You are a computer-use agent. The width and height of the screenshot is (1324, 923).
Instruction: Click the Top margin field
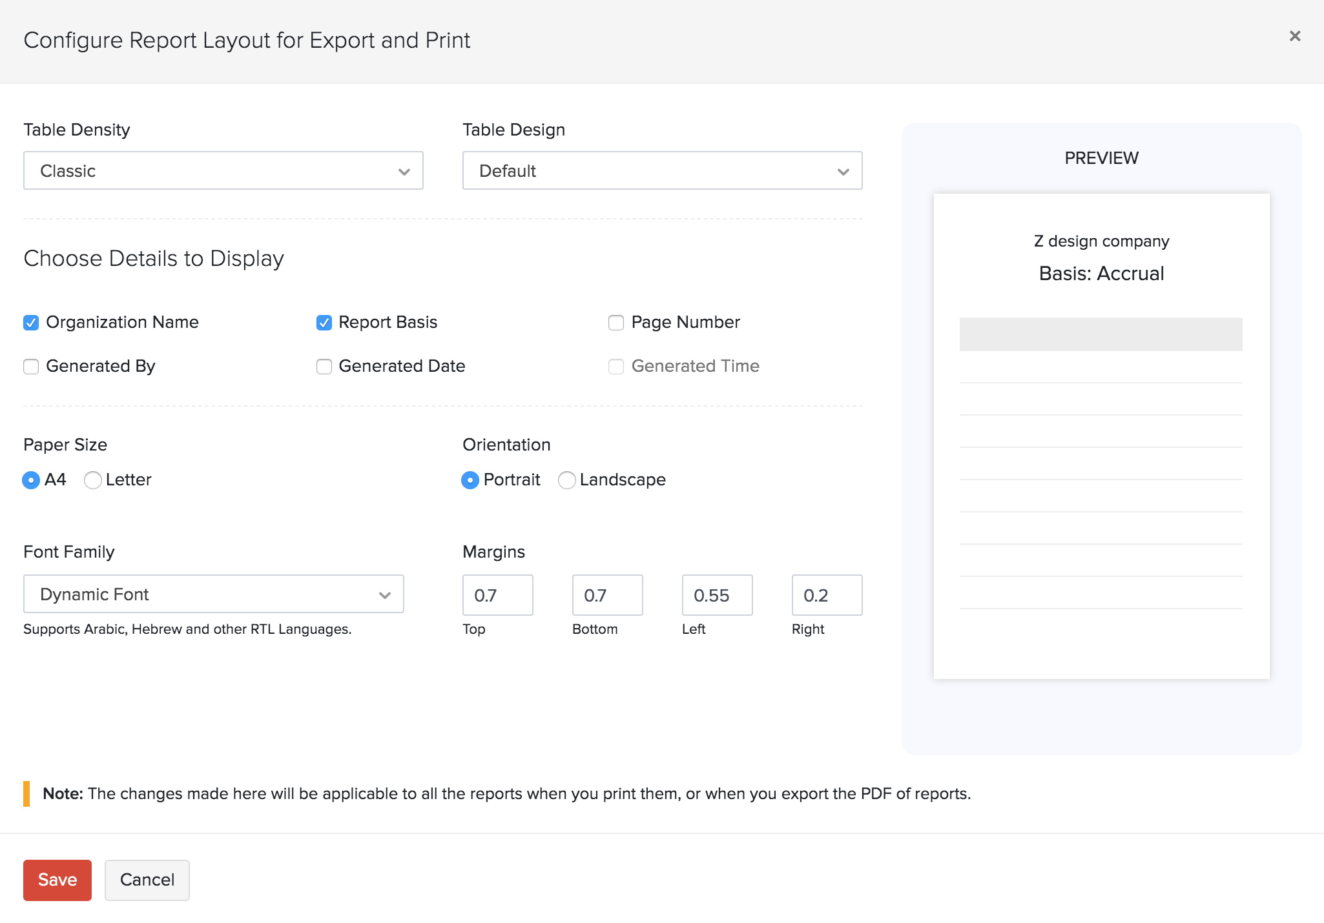tap(497, 595)
